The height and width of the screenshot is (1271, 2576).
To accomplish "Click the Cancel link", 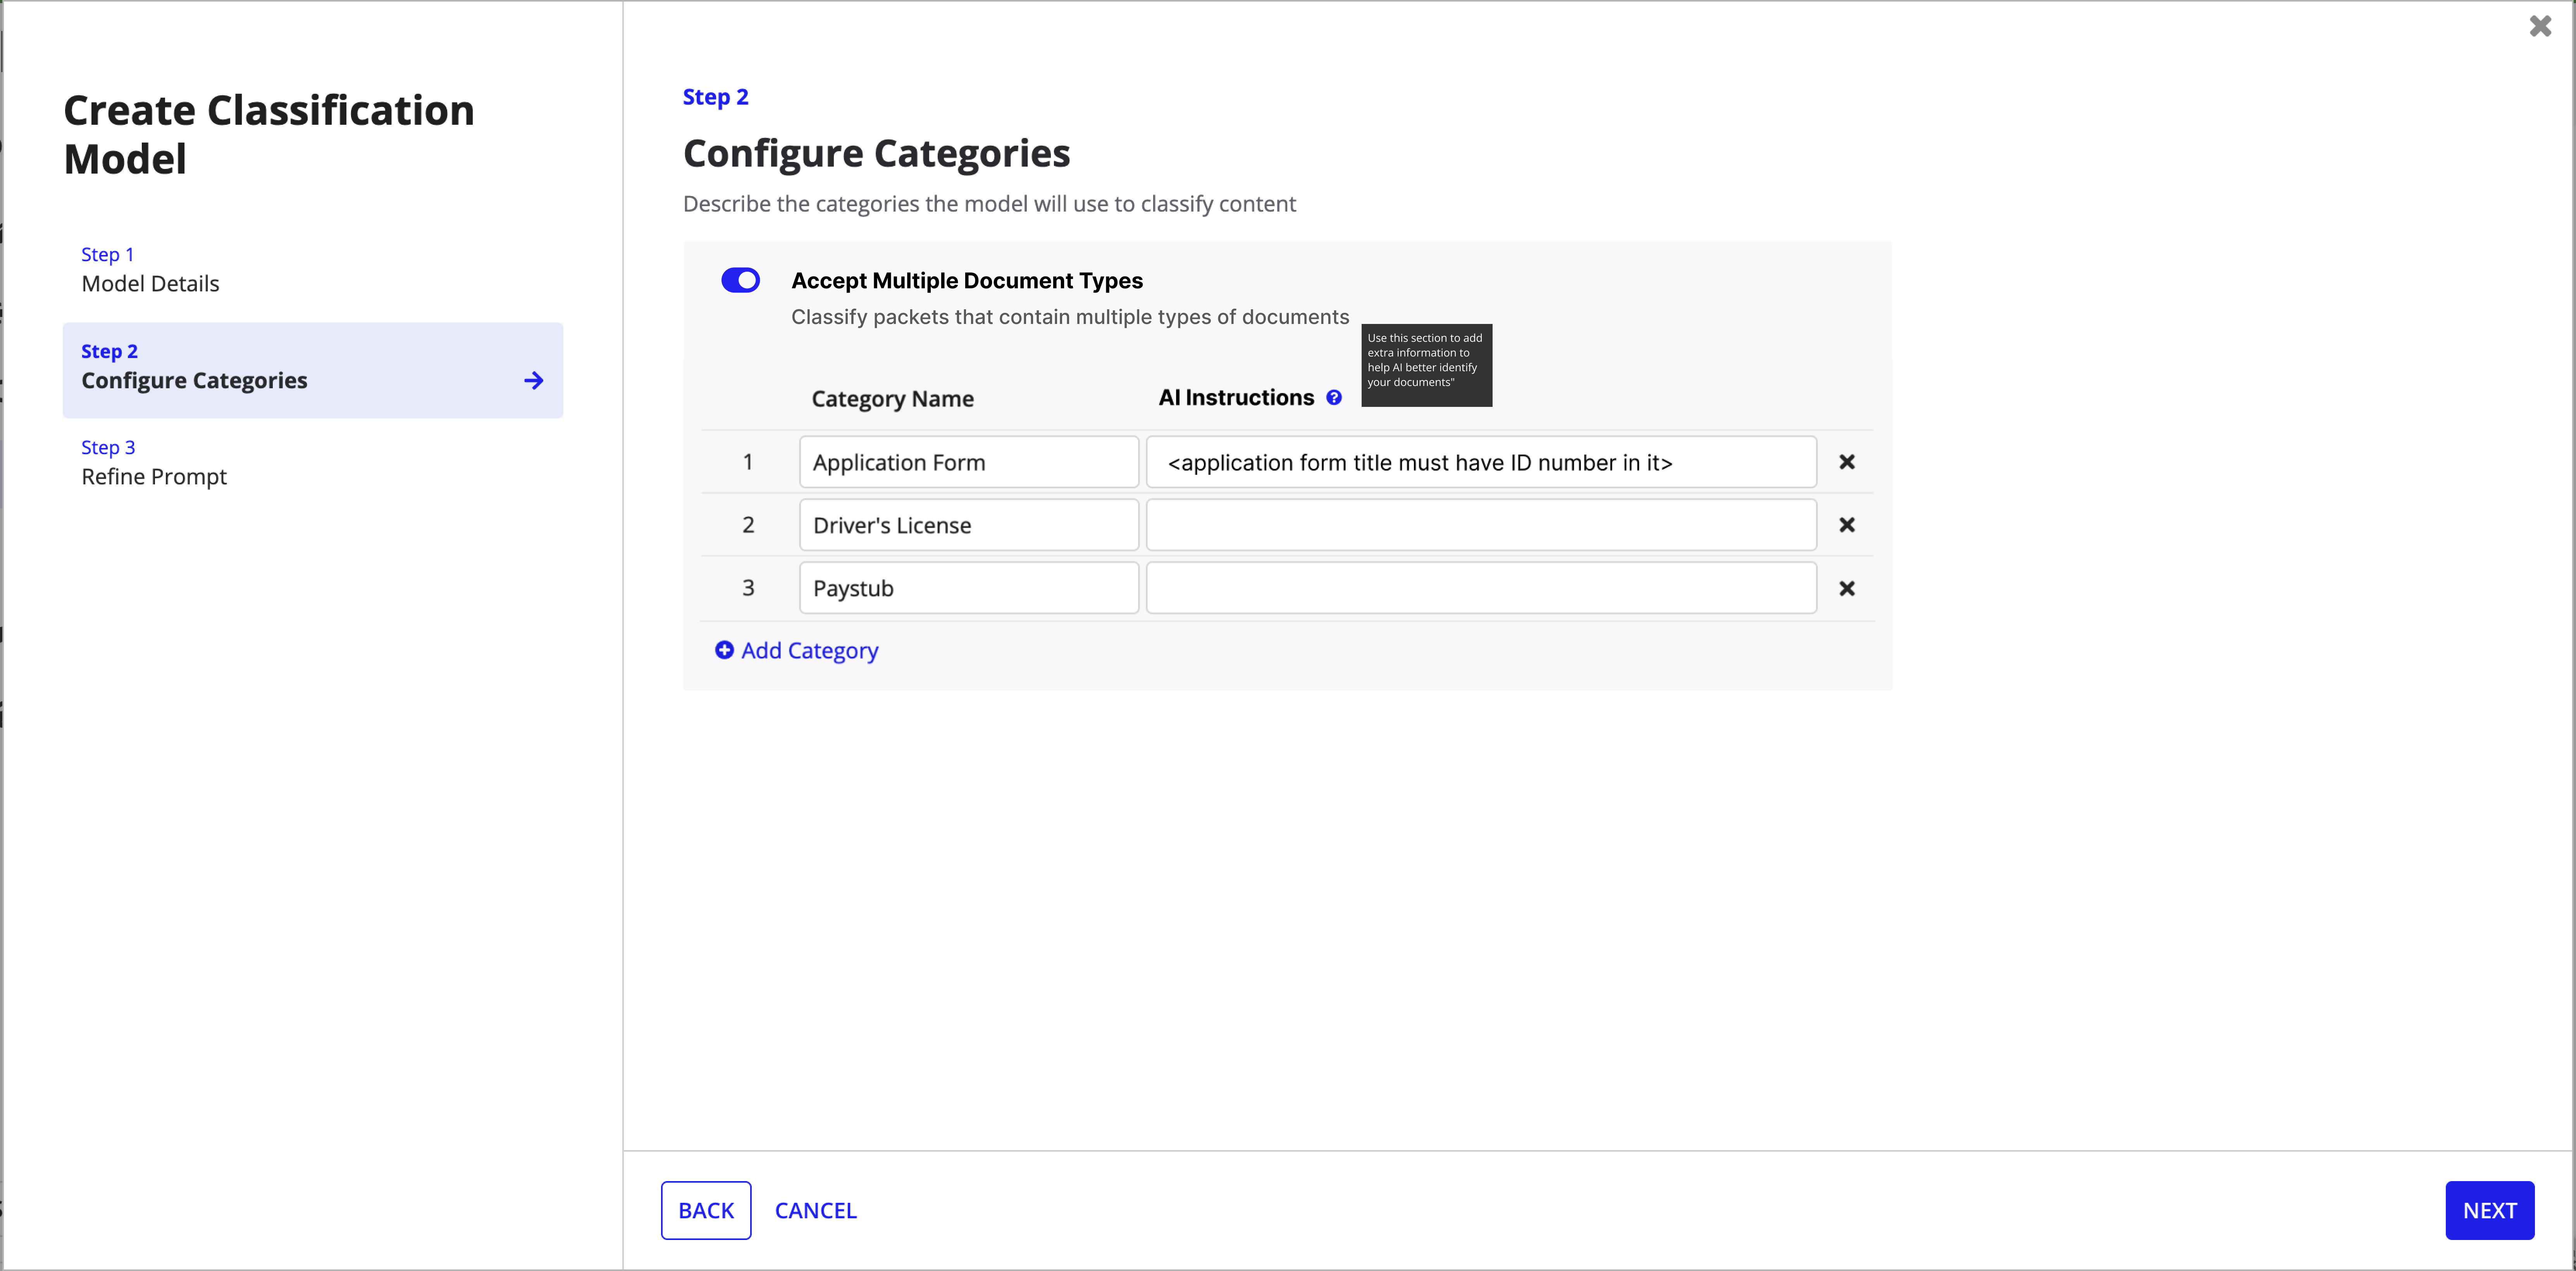I will (x=815, y=1210).
